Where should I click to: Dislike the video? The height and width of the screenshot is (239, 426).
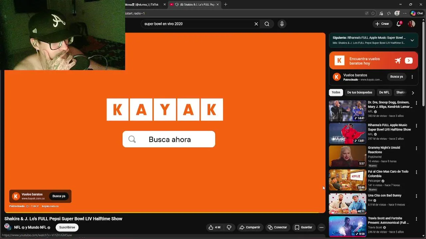click(x=229, y=227)
